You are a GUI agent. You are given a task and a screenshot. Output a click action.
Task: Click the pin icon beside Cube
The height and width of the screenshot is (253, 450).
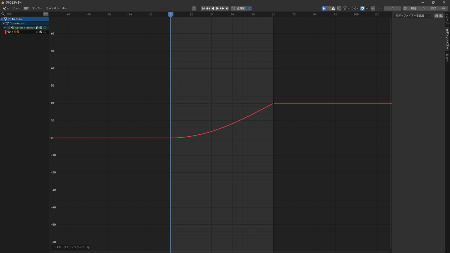(x=9, y=19)
